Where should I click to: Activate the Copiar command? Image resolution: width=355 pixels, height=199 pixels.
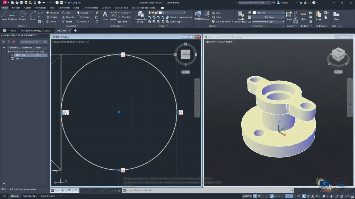coord(52,17)
